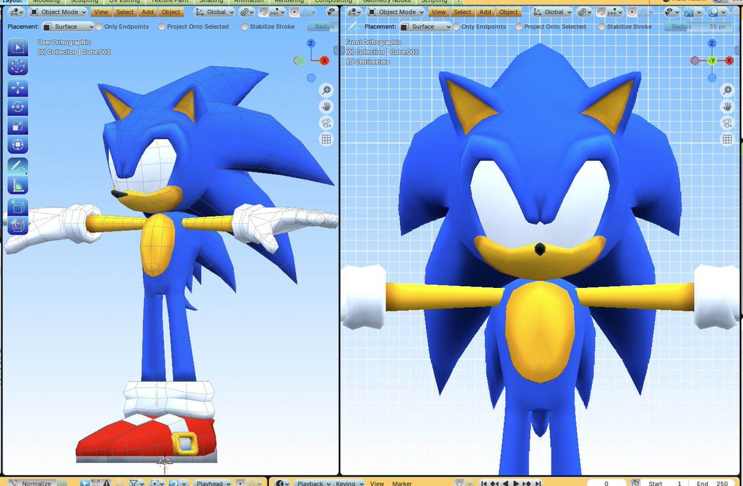The image size is (743, 486).
Task: Open Select menu in right viewport header
Action: click(463, 12)
